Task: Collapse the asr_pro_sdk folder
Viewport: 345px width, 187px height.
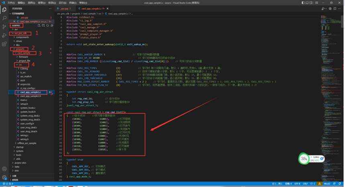Action: pos(12,33)
